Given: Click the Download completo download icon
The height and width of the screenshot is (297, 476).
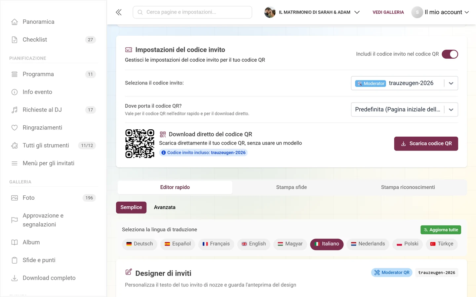Looking at the screenshot, I should tap(15, 278).
